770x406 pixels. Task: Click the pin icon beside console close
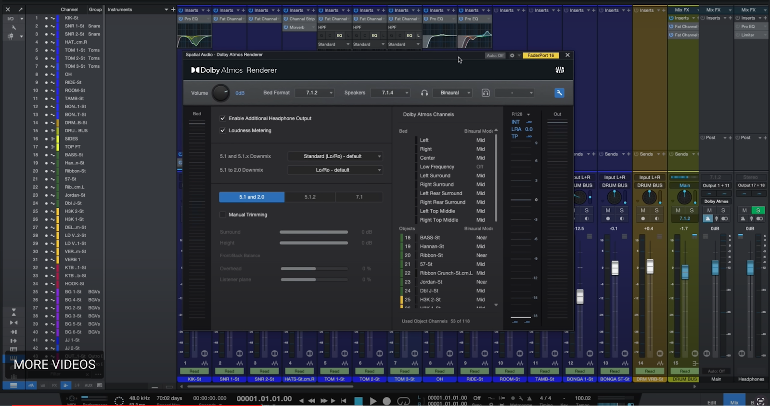20,9
